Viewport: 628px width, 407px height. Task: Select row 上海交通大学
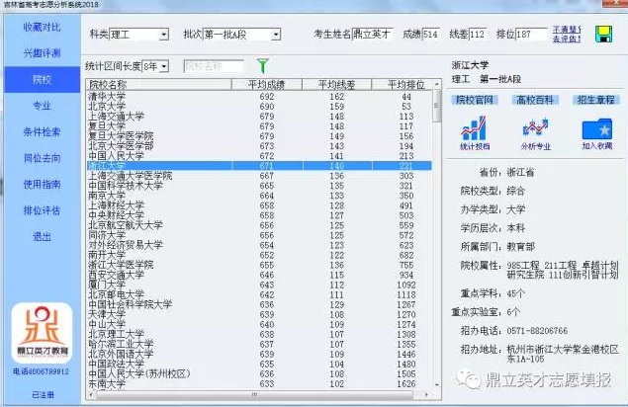259,117
